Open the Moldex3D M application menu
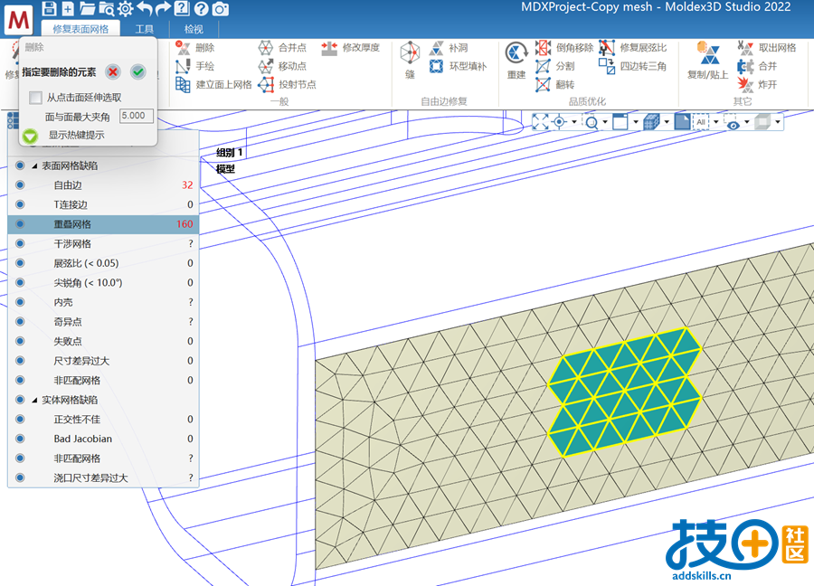 [x=19, y=20]
